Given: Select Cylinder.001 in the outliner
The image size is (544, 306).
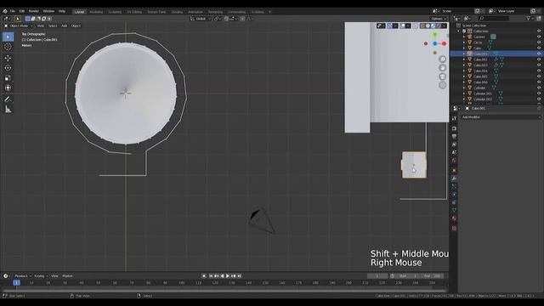Looking at the screenshot, I should [483, 93].
